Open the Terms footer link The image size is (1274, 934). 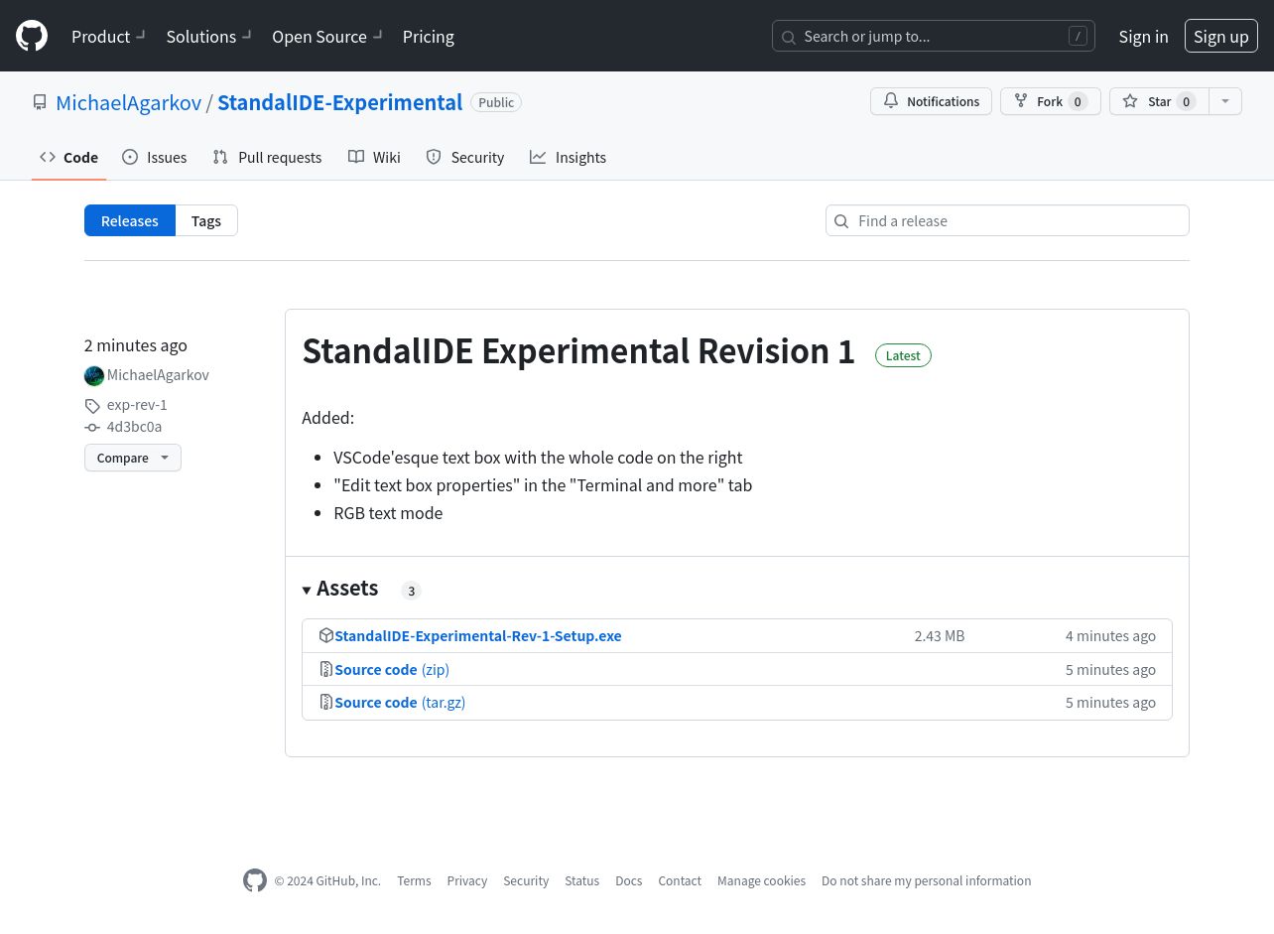[414, 880]
